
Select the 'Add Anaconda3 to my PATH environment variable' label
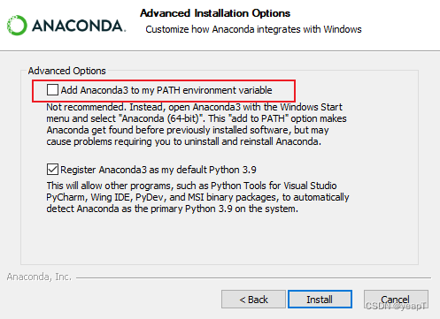[x=166, y=90]
